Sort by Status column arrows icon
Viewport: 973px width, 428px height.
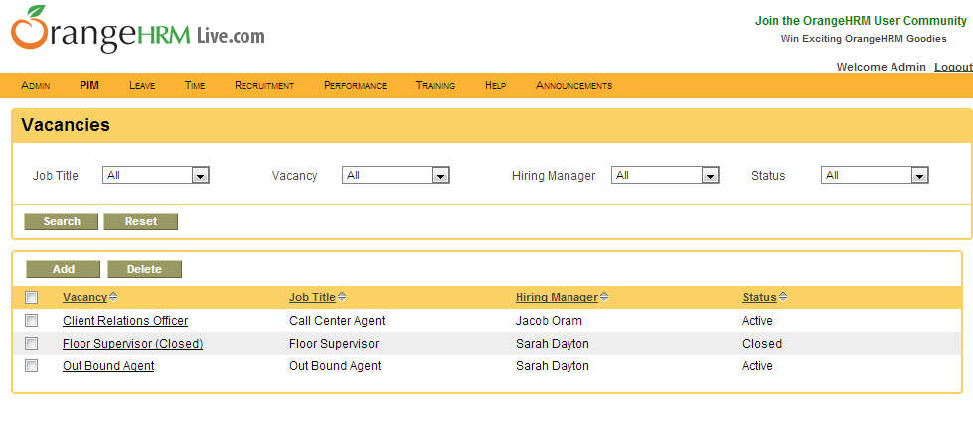click(783, 297)
